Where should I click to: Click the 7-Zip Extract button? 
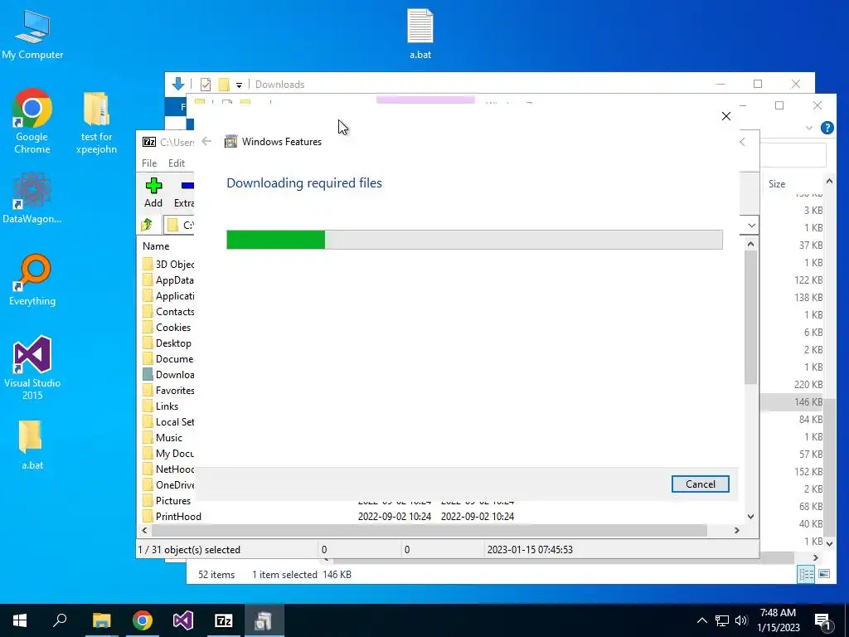[x=184, y=192]
